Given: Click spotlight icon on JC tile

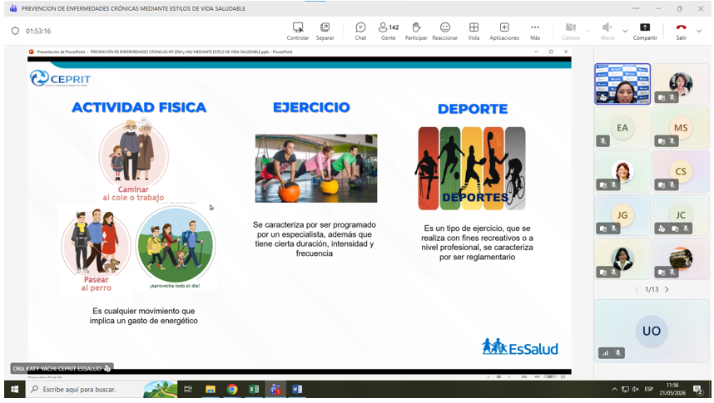Looking at the screenshot, I should point(662,229).
